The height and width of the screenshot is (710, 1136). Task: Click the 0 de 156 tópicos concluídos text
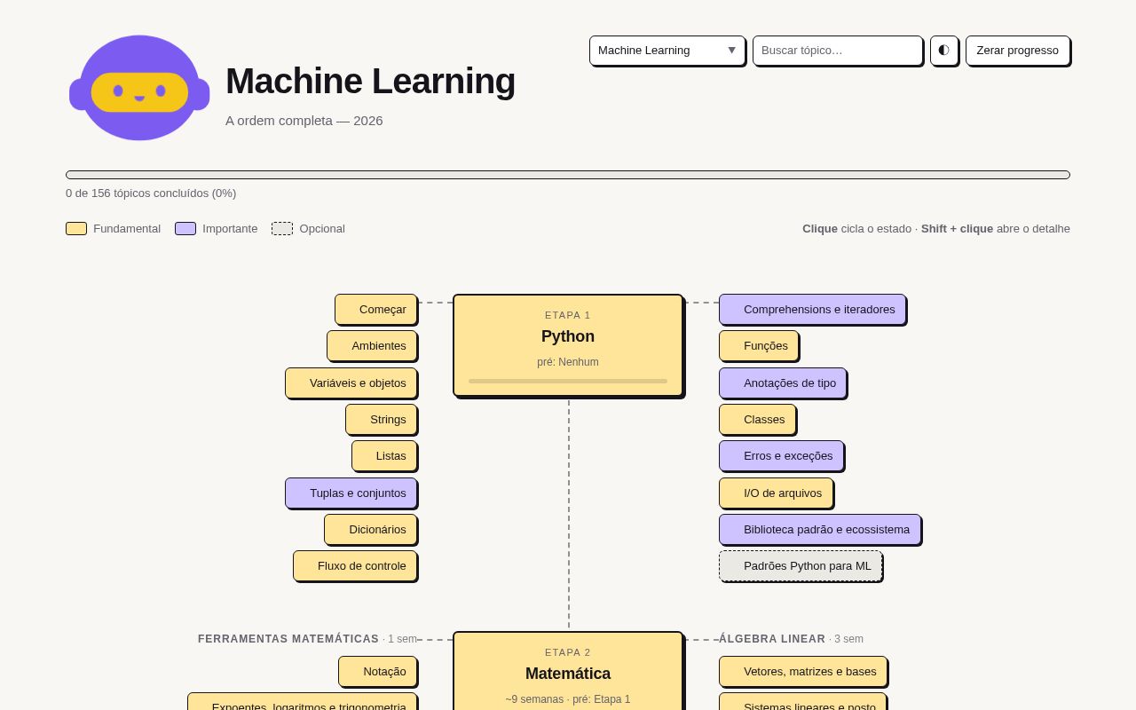point(151,193)
